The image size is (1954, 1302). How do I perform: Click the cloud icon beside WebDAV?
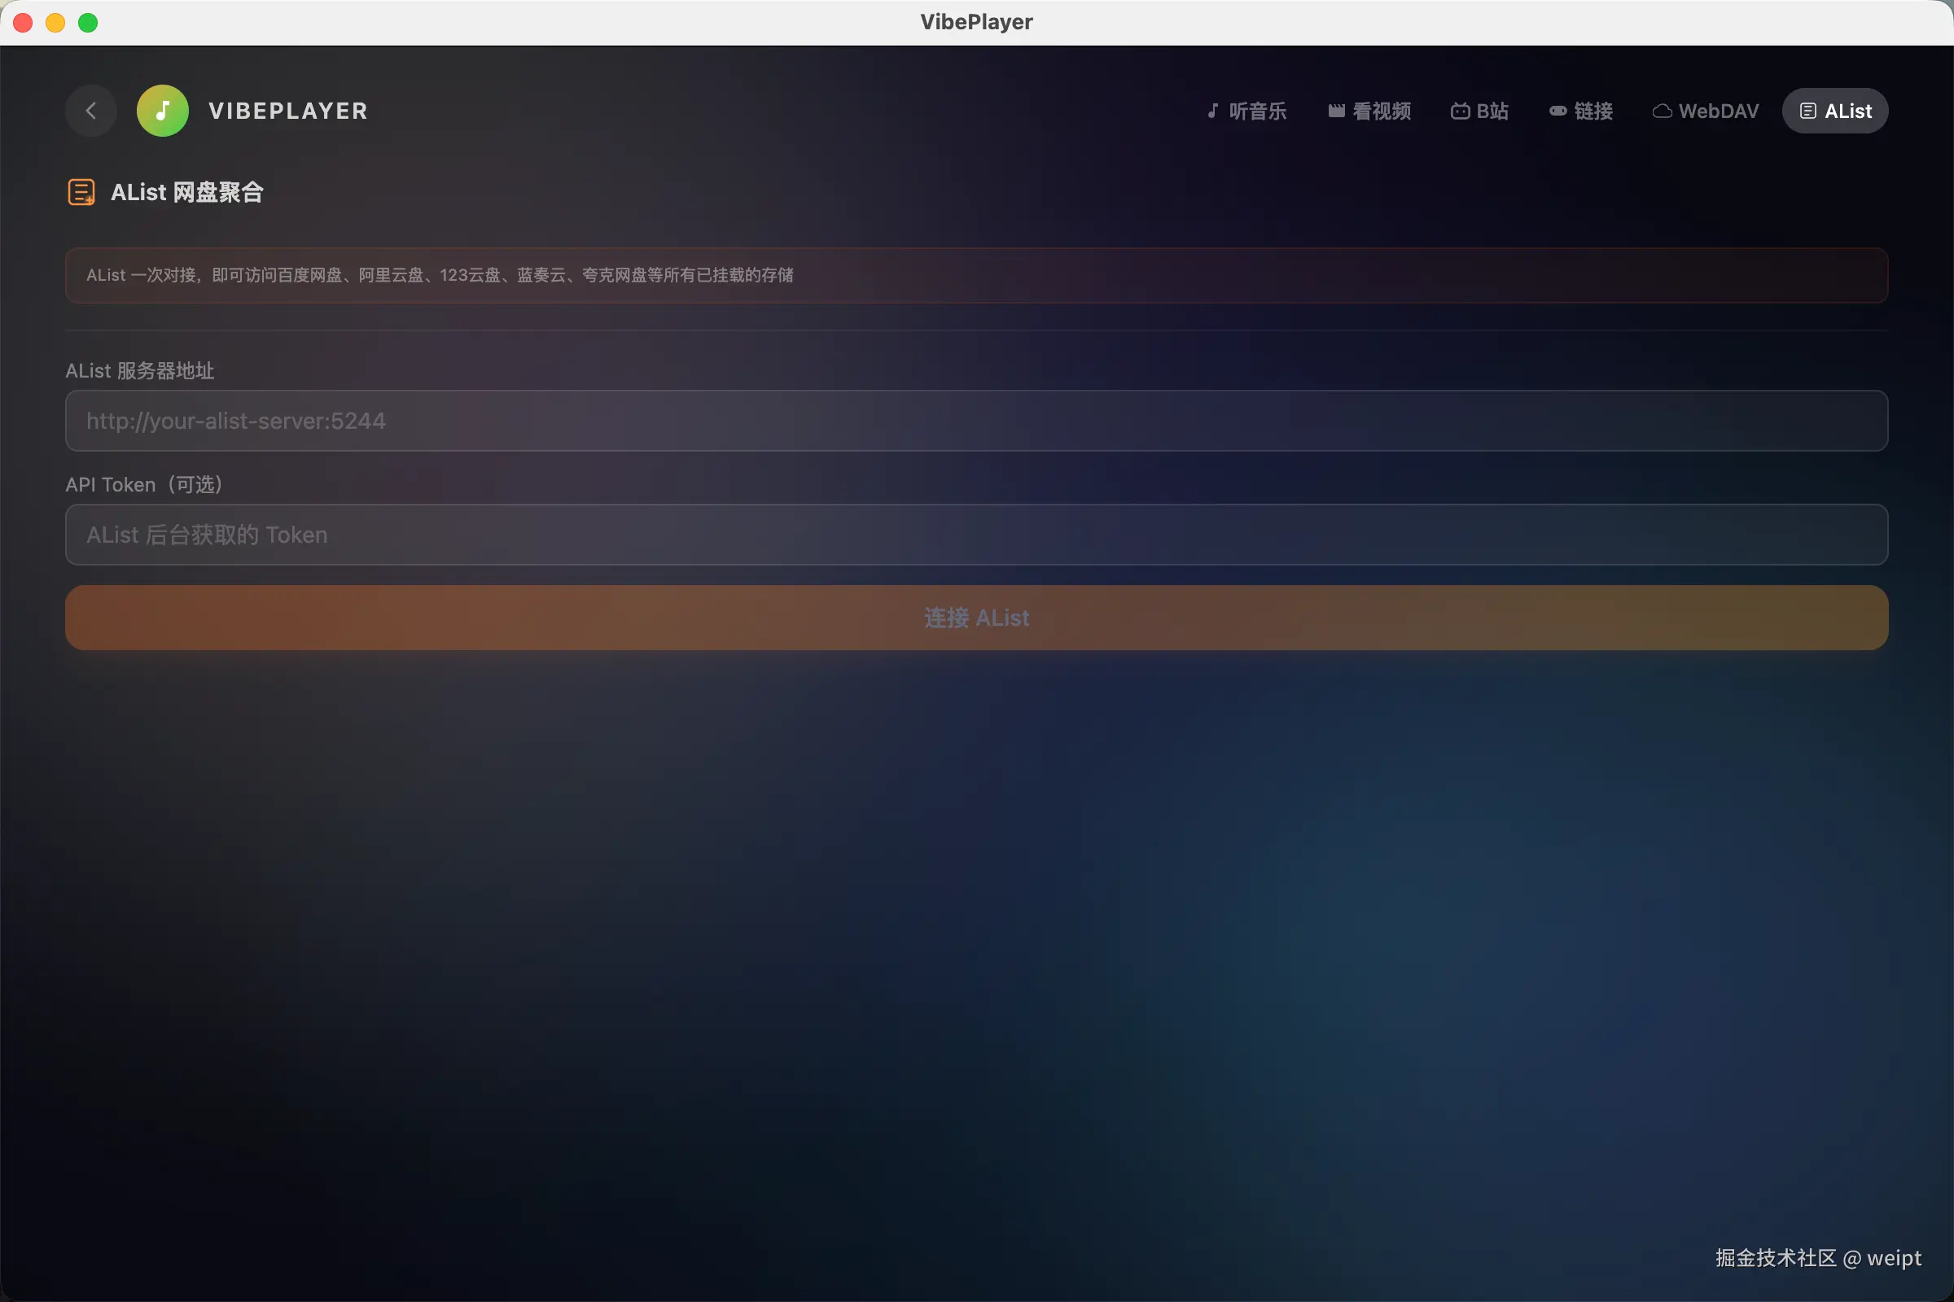1662,111
